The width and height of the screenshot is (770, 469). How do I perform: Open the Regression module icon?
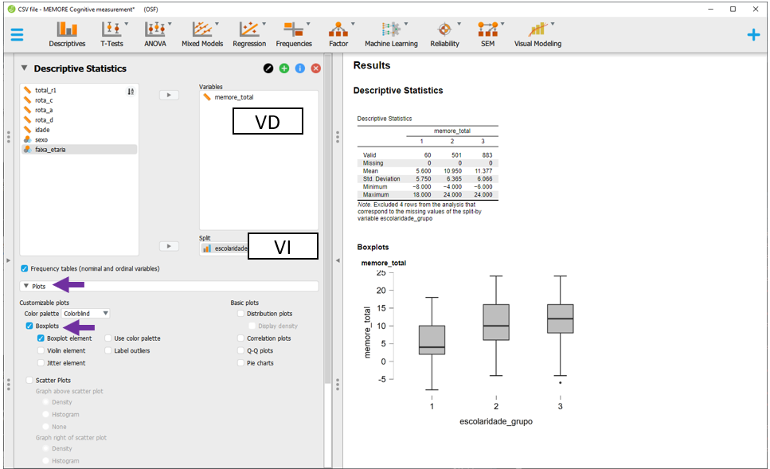[x=249, y=30]
